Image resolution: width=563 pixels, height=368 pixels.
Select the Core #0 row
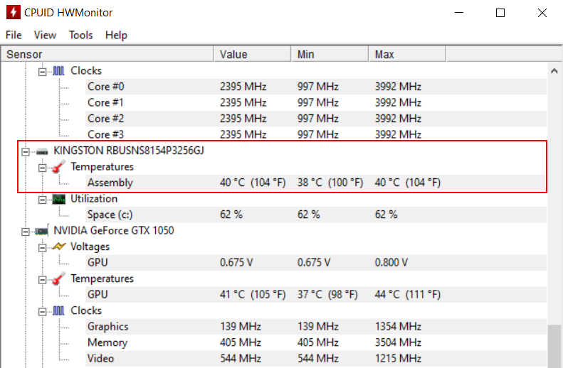pos(316,87)
